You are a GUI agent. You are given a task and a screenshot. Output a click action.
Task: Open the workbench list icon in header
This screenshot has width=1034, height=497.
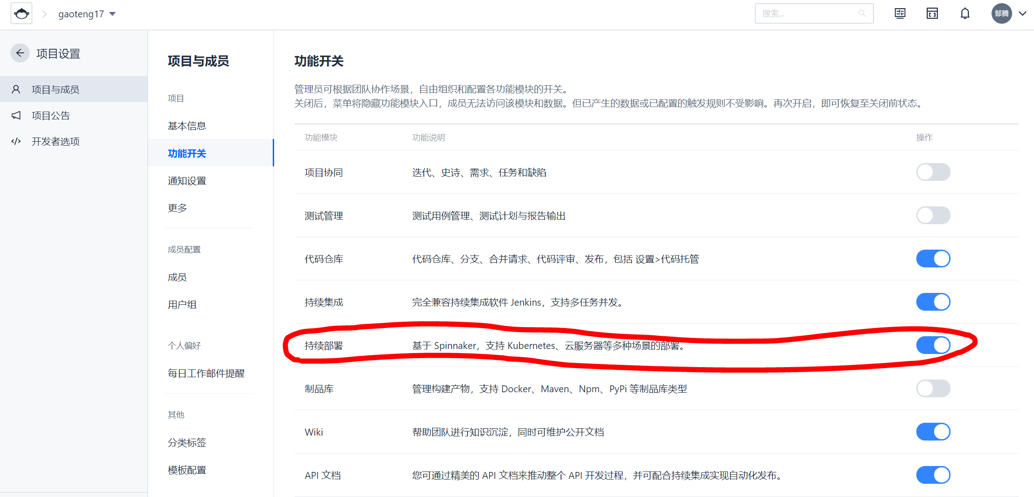pos(900,14)
